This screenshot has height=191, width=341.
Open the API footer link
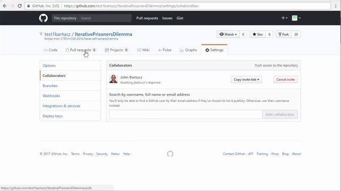pos(251,154)
